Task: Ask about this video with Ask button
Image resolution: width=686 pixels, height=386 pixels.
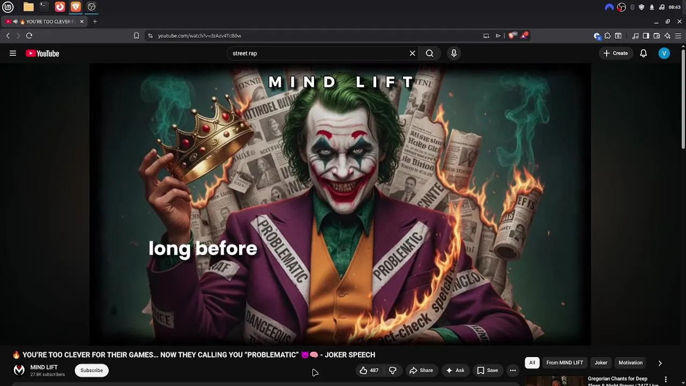Action: coord(455,370)
